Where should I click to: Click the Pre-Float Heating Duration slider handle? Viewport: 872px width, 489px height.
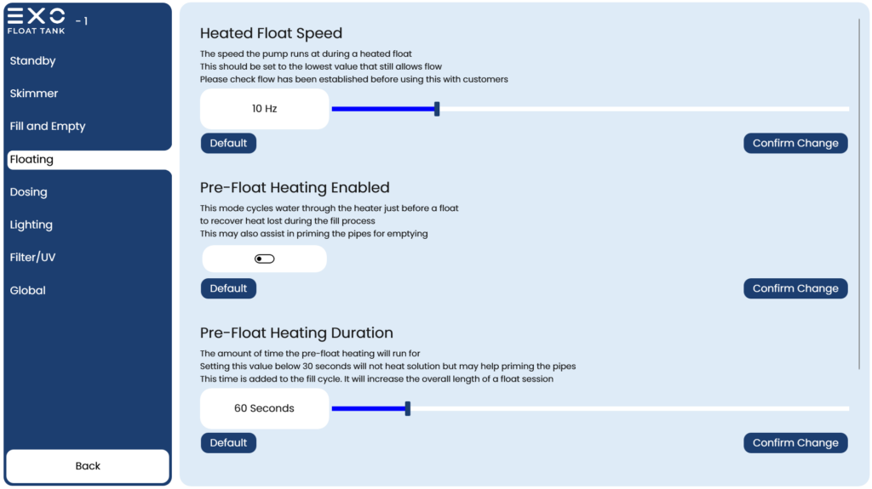pos(408,408)
